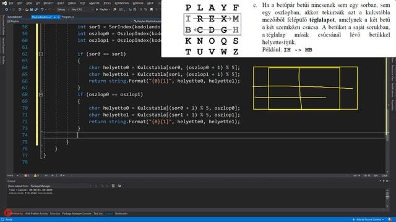This screenshot has width=396, height=222.
Task: Click the notifications icon in the status bar
Action: pos(390,220)
